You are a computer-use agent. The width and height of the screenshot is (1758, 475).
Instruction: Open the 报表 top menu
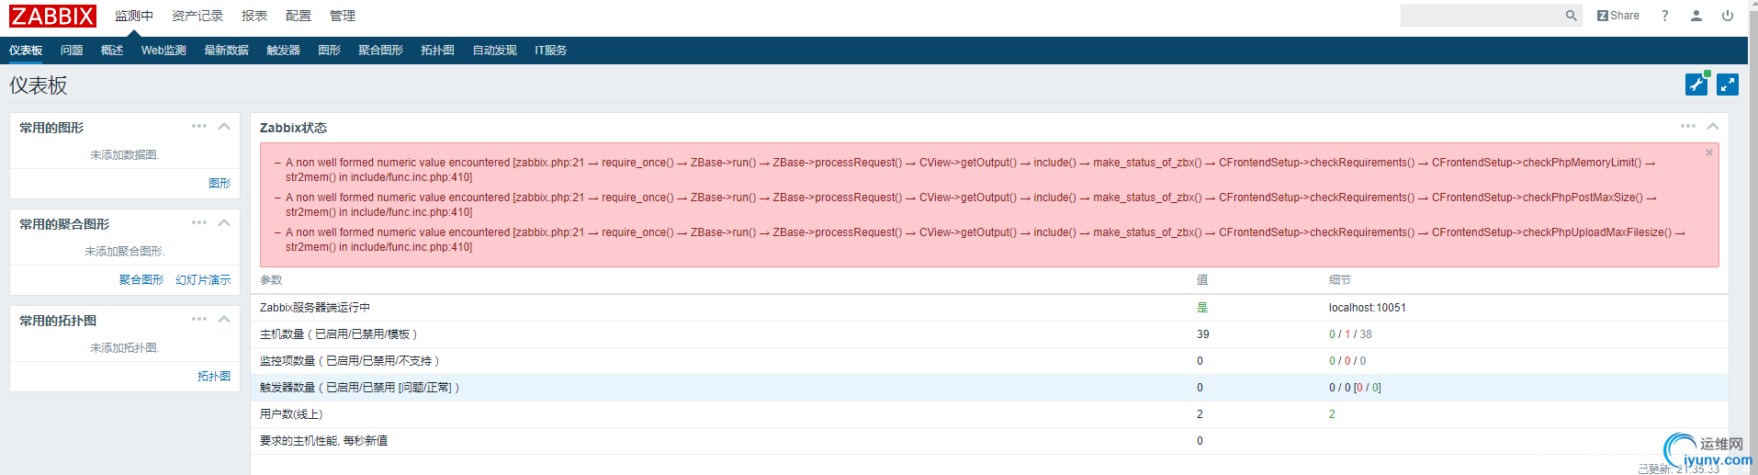pyautogui.click(x=254, y=16)
